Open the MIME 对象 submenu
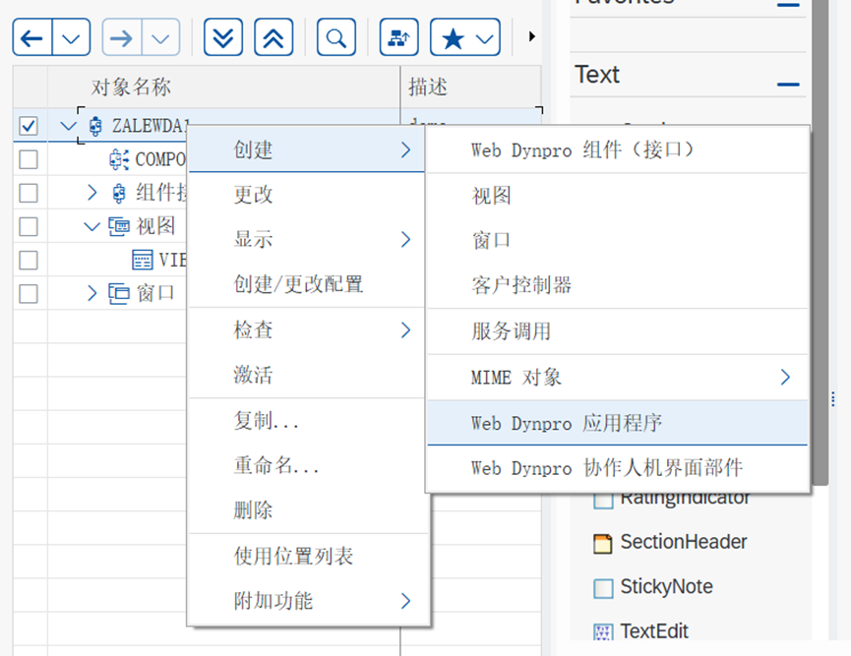851x656 pixels. click(x=617, y=377)
